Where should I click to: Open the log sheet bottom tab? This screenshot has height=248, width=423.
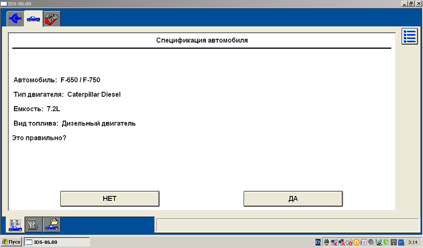(x=33, y=225)
